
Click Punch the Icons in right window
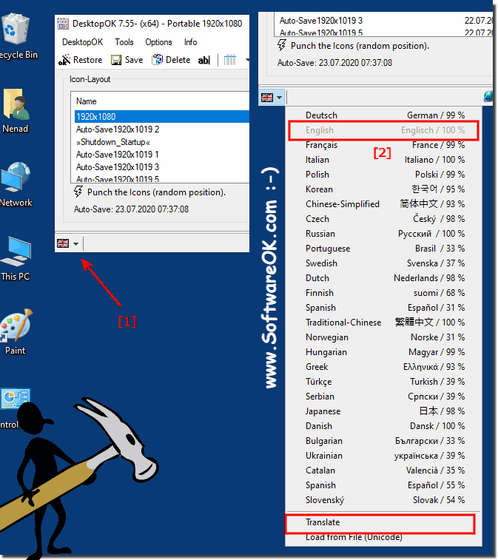360,46
